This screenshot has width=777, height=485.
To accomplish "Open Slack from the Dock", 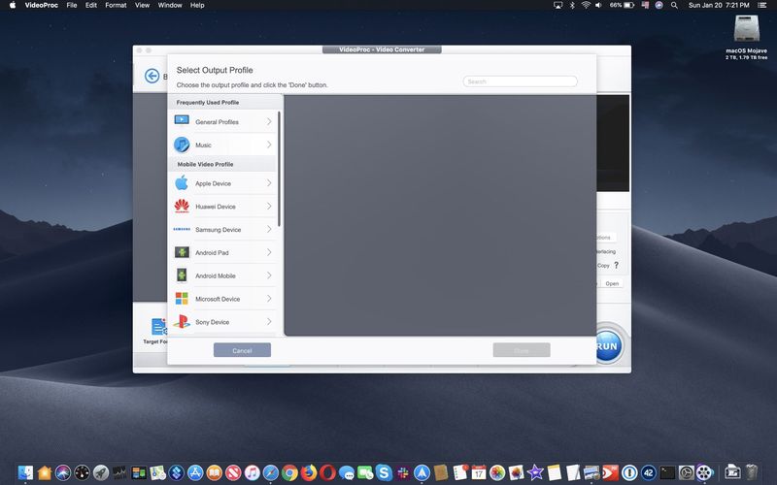I will click(x=403, y=472).
